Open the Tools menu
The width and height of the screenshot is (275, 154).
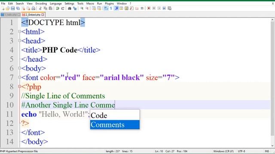click(x=80, y=3)
